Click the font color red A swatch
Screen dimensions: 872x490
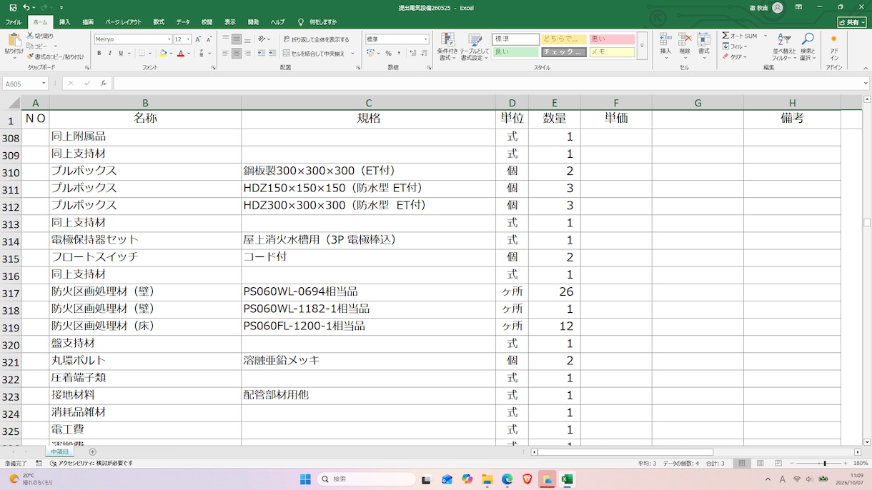click(x=181, y=54)
